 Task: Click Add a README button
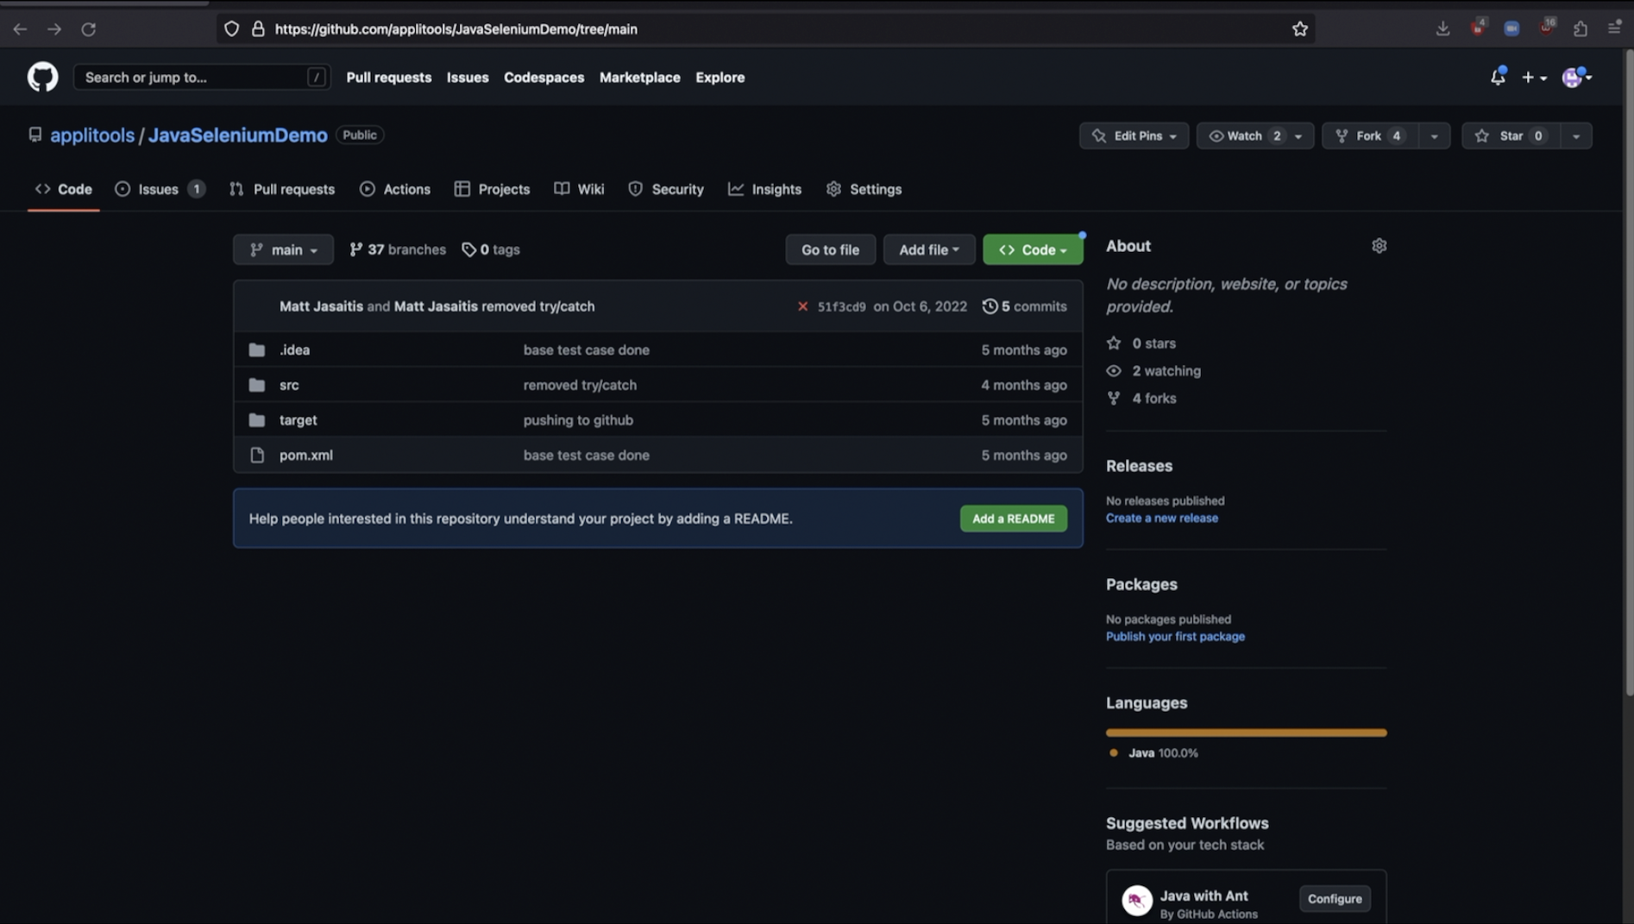[1013, 519]
